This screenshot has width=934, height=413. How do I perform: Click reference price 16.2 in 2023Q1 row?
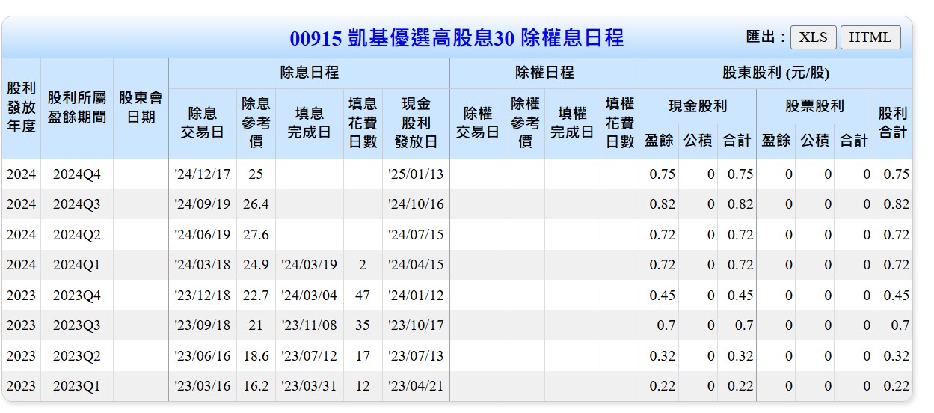pos(256,386)
